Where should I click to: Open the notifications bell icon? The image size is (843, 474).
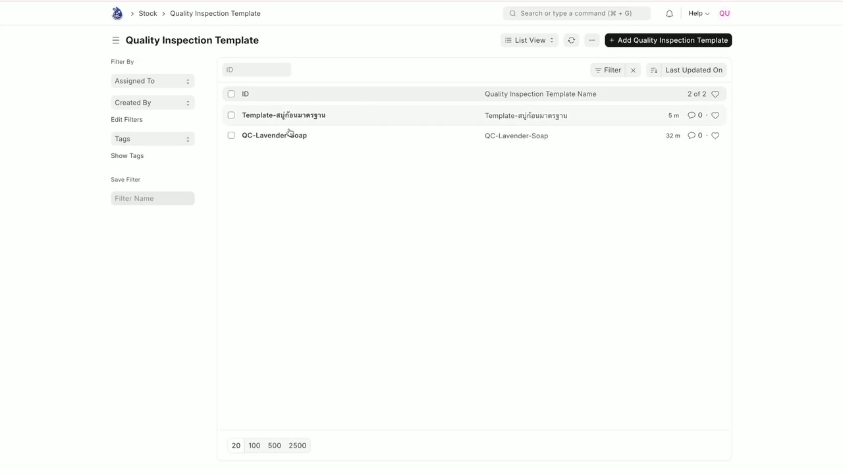pos(669,13)
